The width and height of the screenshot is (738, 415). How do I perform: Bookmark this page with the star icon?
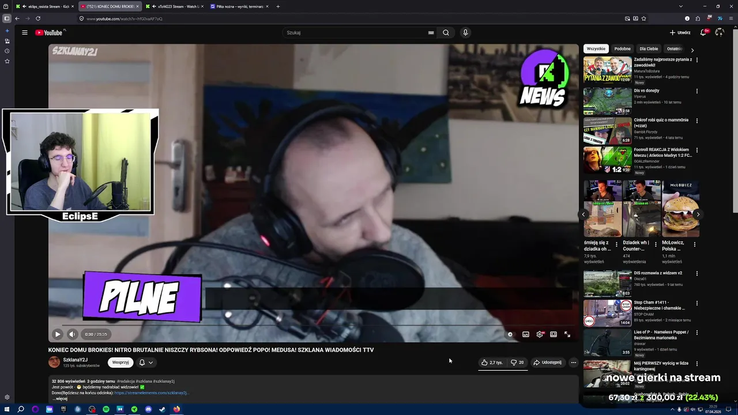coord(643,18)
